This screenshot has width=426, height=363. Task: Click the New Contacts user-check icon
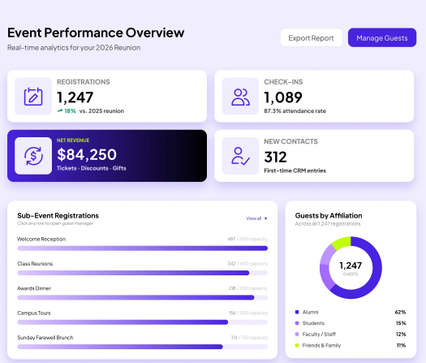(x=240, y=156)
